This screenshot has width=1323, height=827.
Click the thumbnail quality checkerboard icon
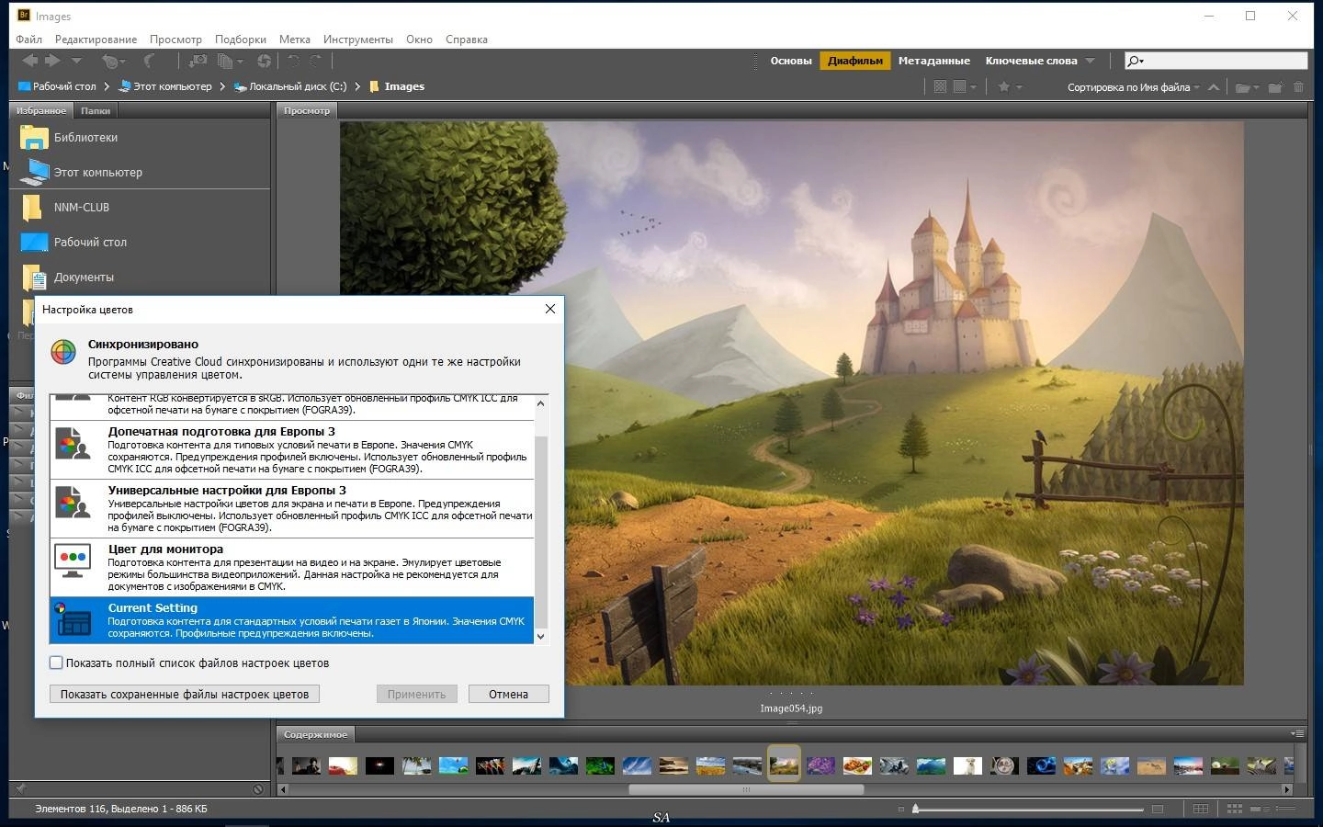click(x=940, y=86)
